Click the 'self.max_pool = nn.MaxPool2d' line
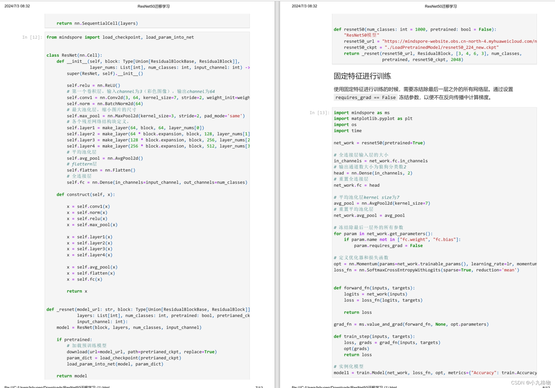Image resolution: width=555 pixels, height=388 pixels. point(156,116)
